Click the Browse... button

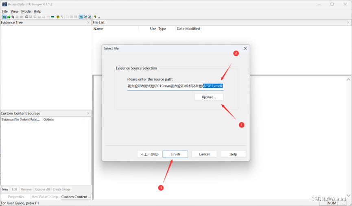click(209, 97)
